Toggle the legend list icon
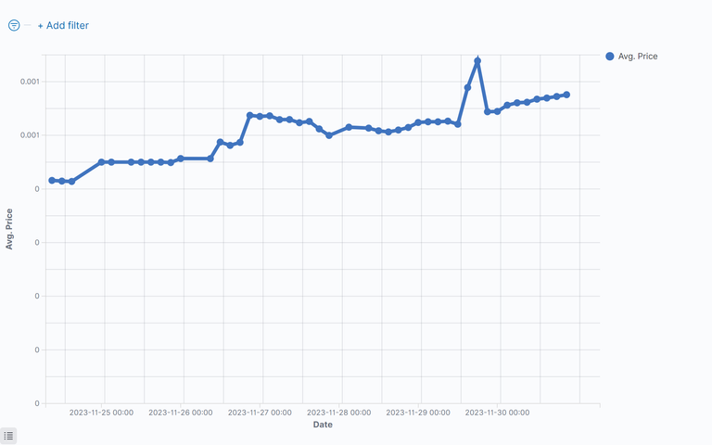The image size is (712, 445). coord(8,436)
